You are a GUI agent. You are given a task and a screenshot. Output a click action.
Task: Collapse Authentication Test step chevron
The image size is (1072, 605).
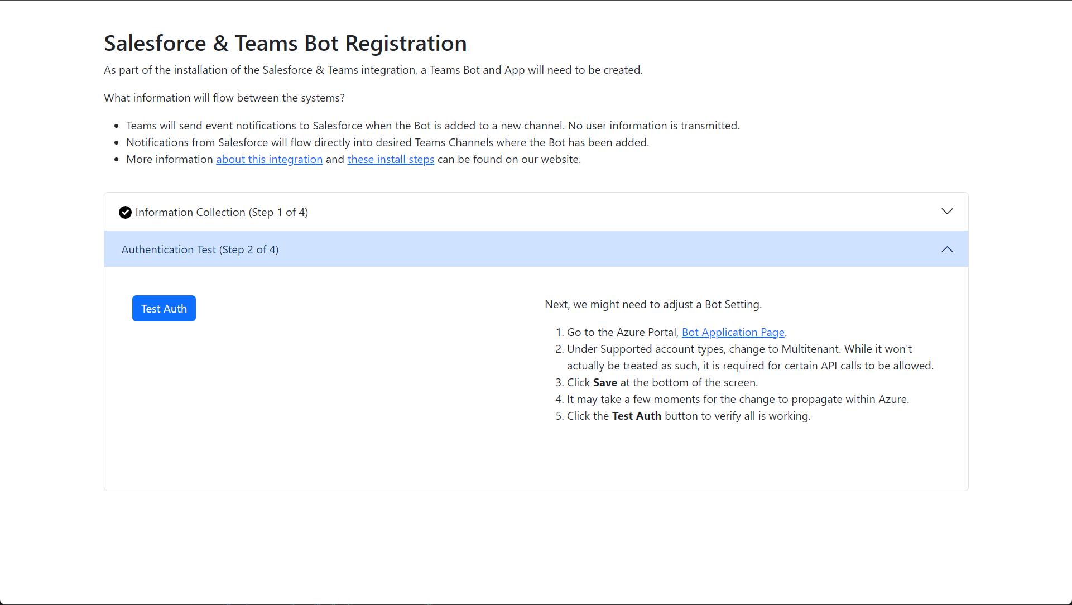pos(946,249)
